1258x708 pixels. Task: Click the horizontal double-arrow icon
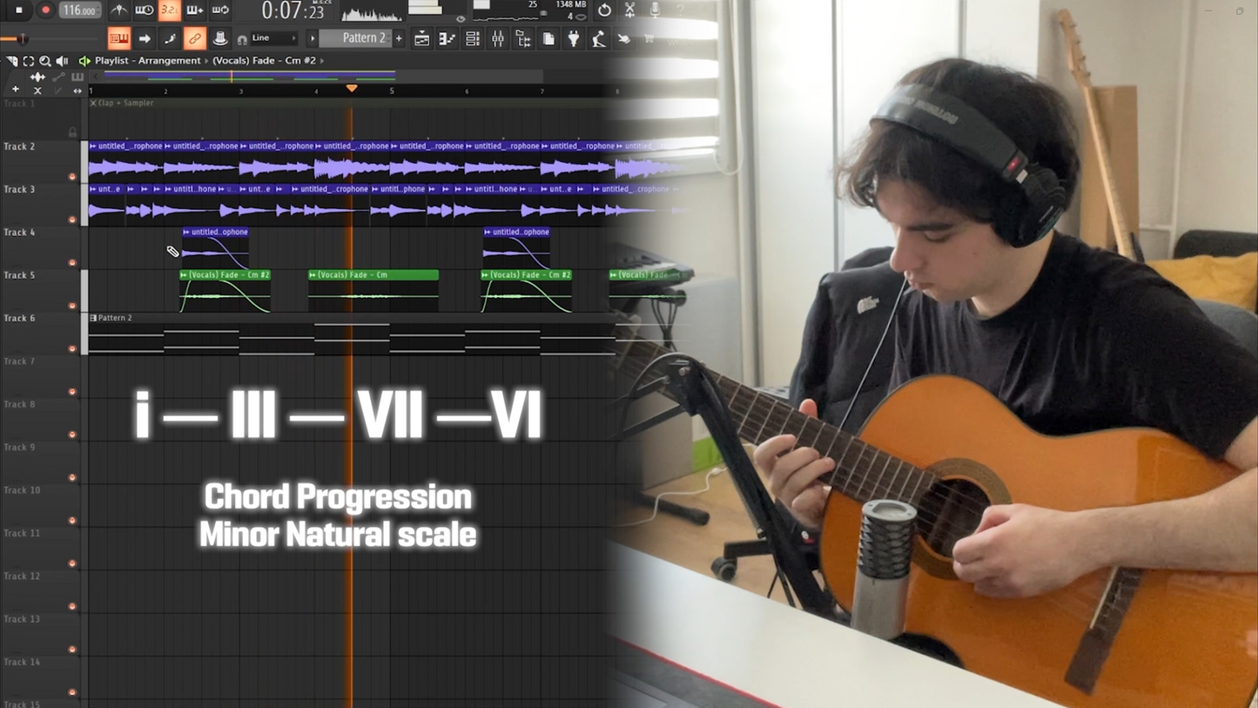[x=77, y=91]
